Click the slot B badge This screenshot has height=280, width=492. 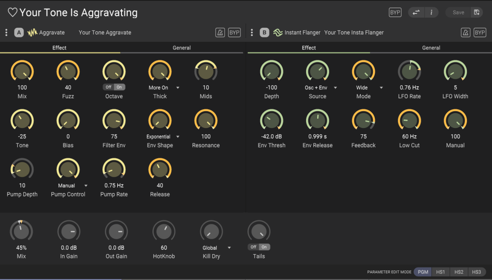(264, 33)
